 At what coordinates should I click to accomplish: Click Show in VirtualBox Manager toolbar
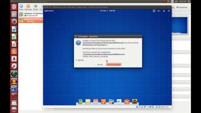tap(35, 7)
